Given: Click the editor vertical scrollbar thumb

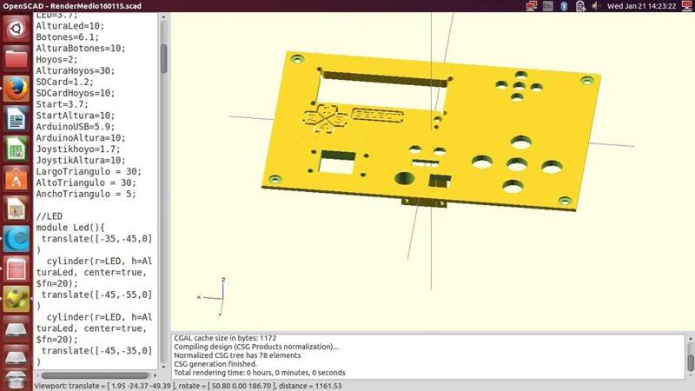Looking at the screenshot, I should [x=163, y=58].
